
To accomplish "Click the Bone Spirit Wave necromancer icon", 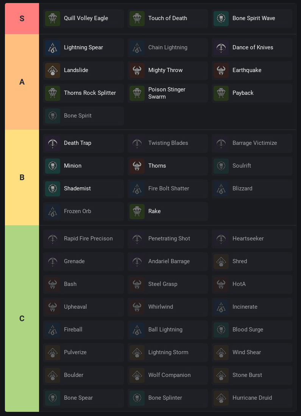I will tap(221, 18).
